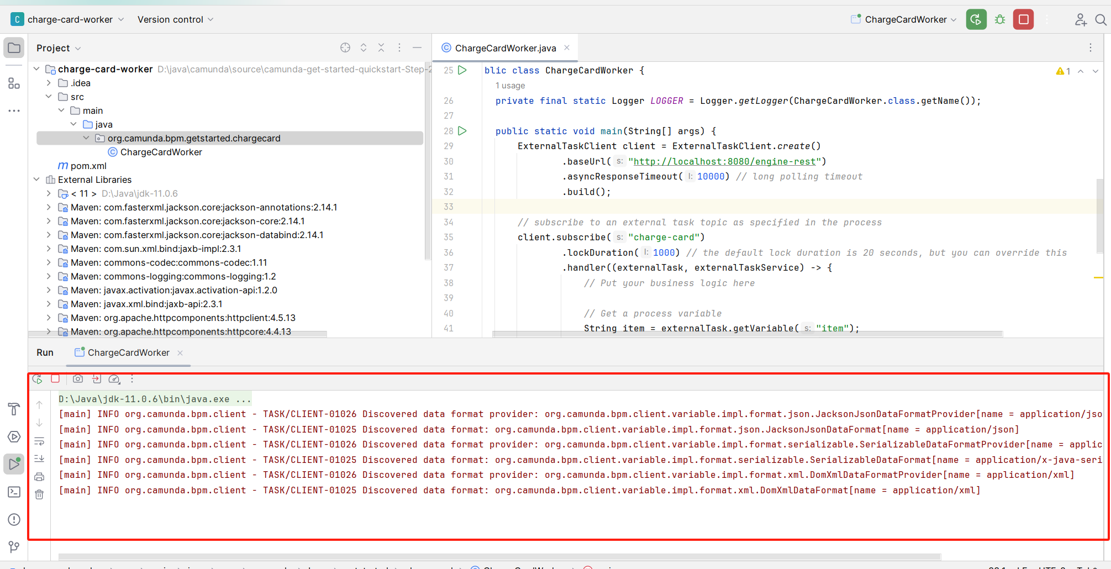Collapse the External Libraries node

[x=36, y=180]
